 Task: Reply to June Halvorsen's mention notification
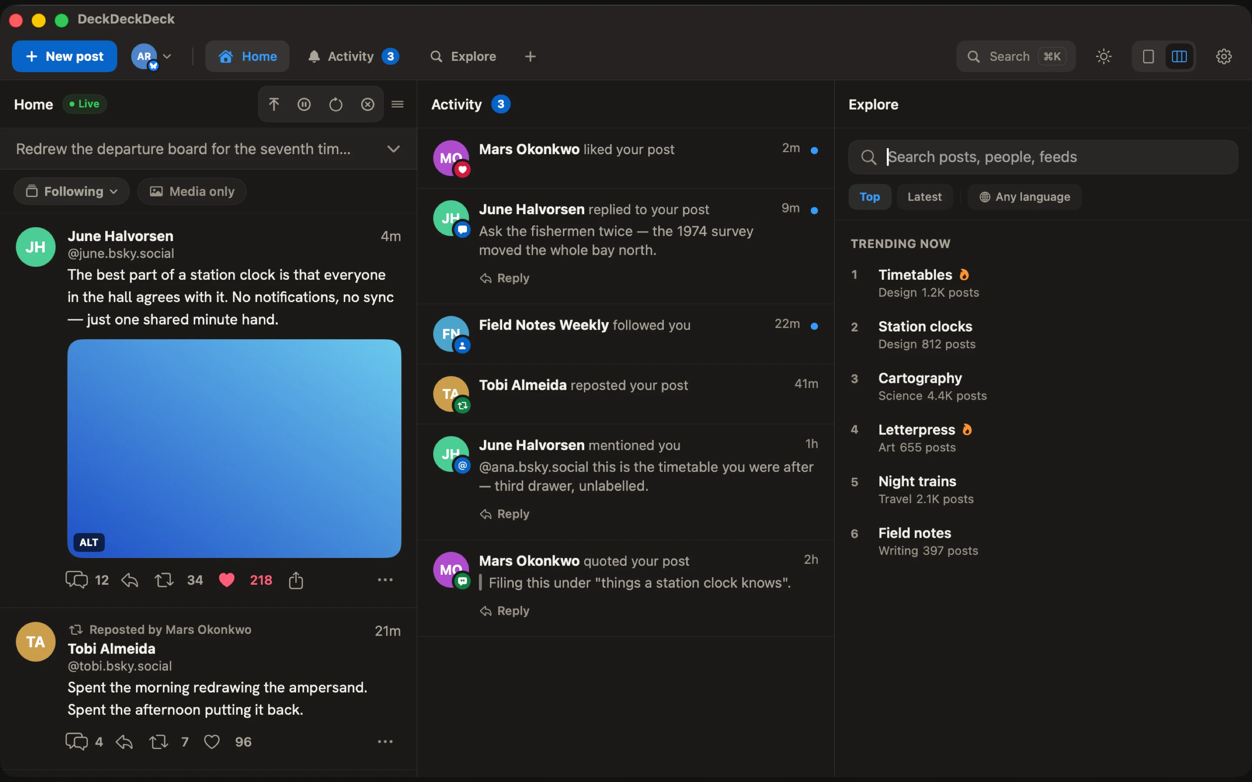tap(504, 514)
